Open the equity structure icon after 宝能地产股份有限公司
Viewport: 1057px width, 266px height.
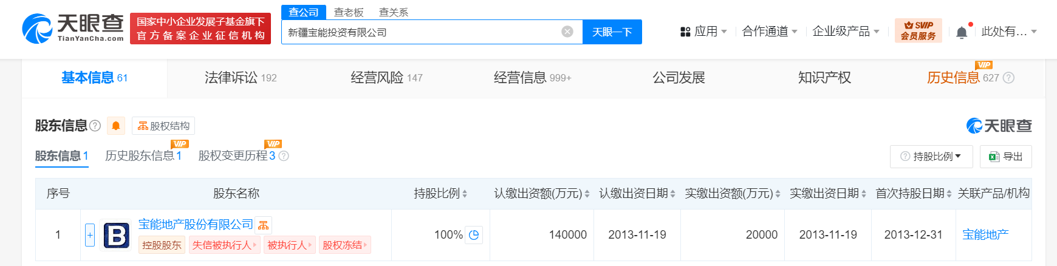pos(263,225)
